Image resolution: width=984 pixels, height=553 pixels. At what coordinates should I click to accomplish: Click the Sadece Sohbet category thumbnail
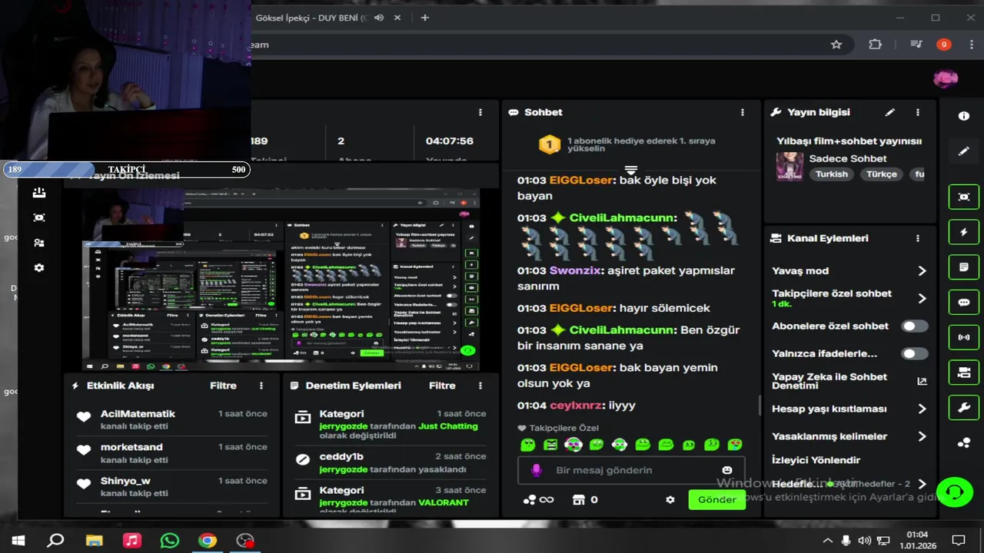790,167
